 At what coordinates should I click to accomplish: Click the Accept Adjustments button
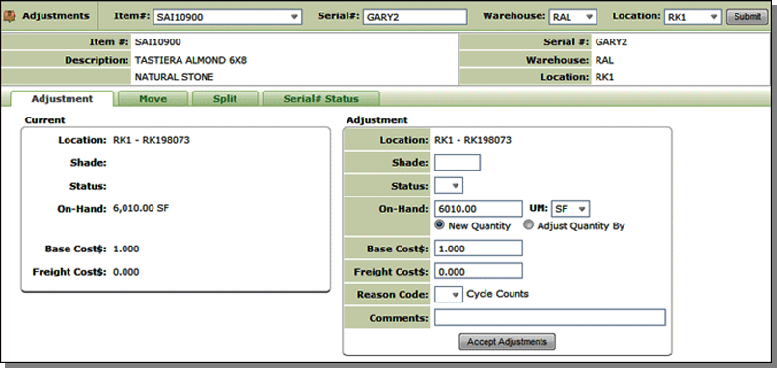(507, 342)
